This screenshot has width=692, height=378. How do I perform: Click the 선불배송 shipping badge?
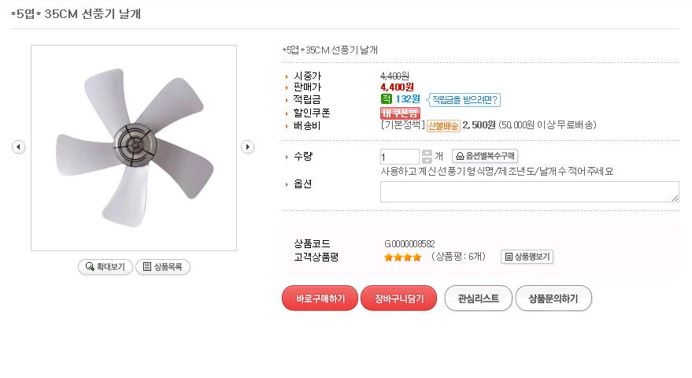(443, 125)
